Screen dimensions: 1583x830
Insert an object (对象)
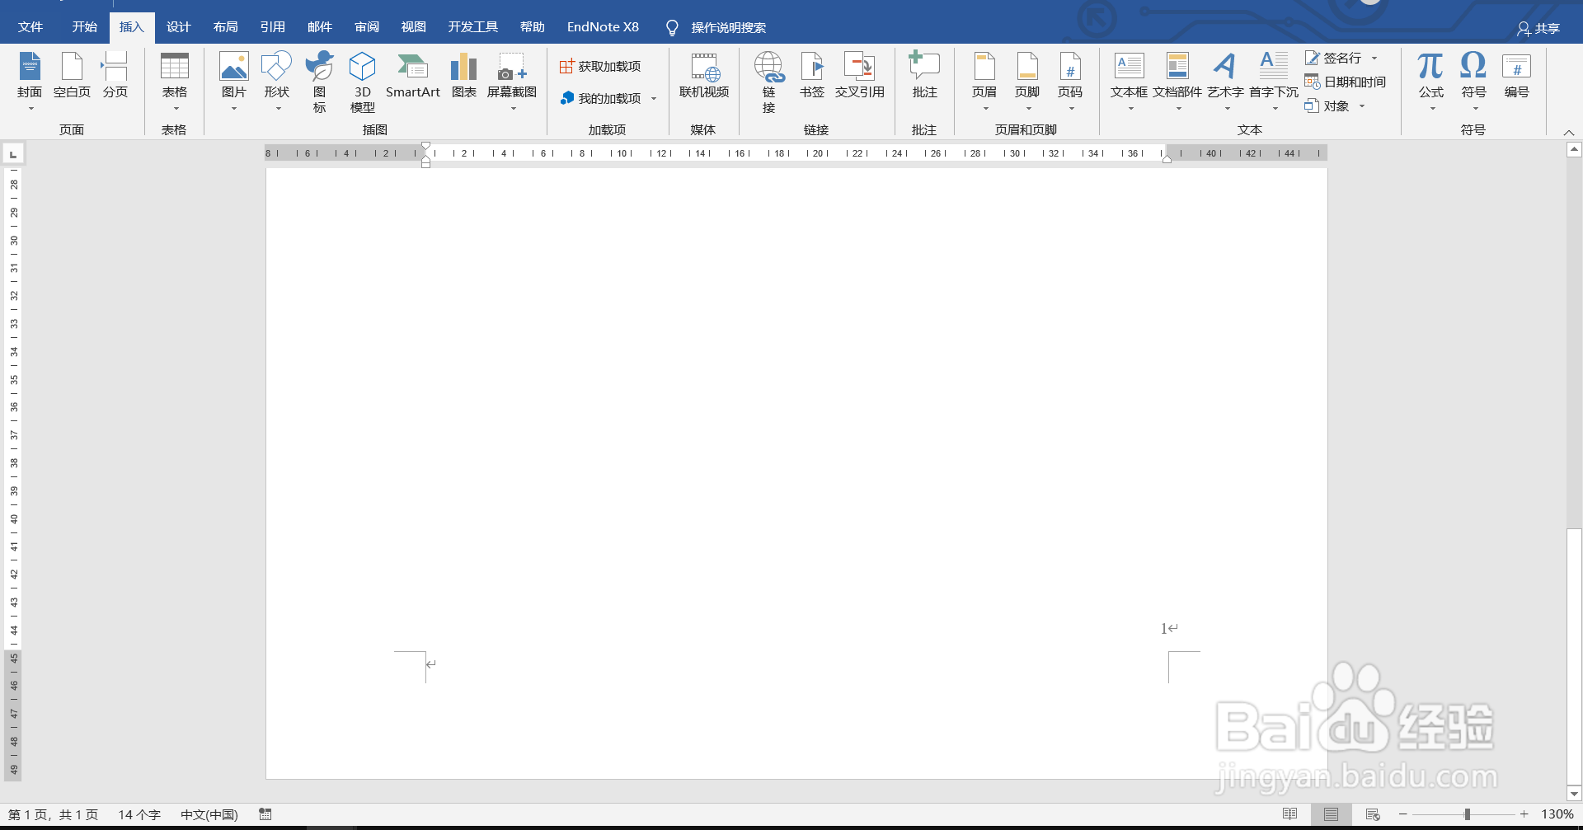point(1327,106)
